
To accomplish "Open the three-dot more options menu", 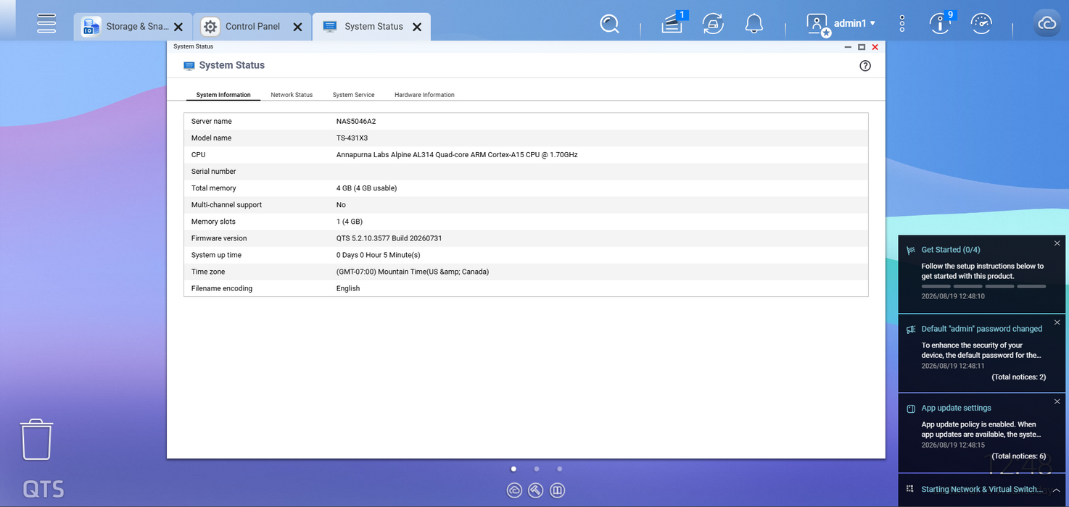I will click(x=902, y=24).
